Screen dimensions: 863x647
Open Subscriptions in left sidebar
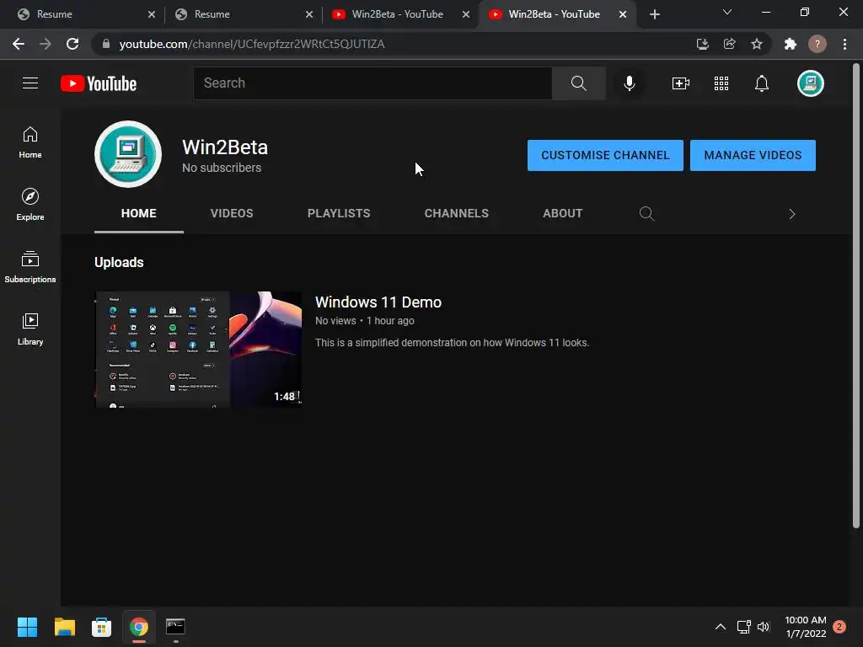click(x=30, y=267)
